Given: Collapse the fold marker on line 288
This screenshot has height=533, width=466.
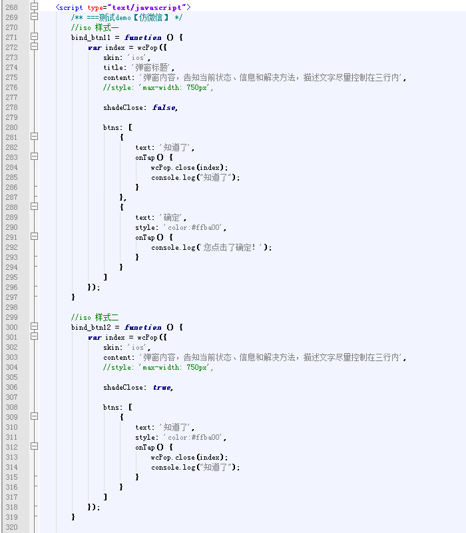Looking at the screenshot, I should tap(35, 207).
